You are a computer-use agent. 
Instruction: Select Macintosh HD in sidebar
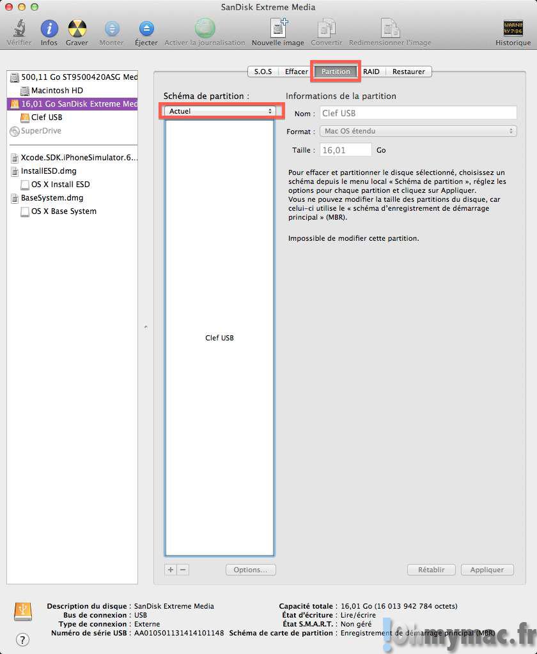(56, 91)
